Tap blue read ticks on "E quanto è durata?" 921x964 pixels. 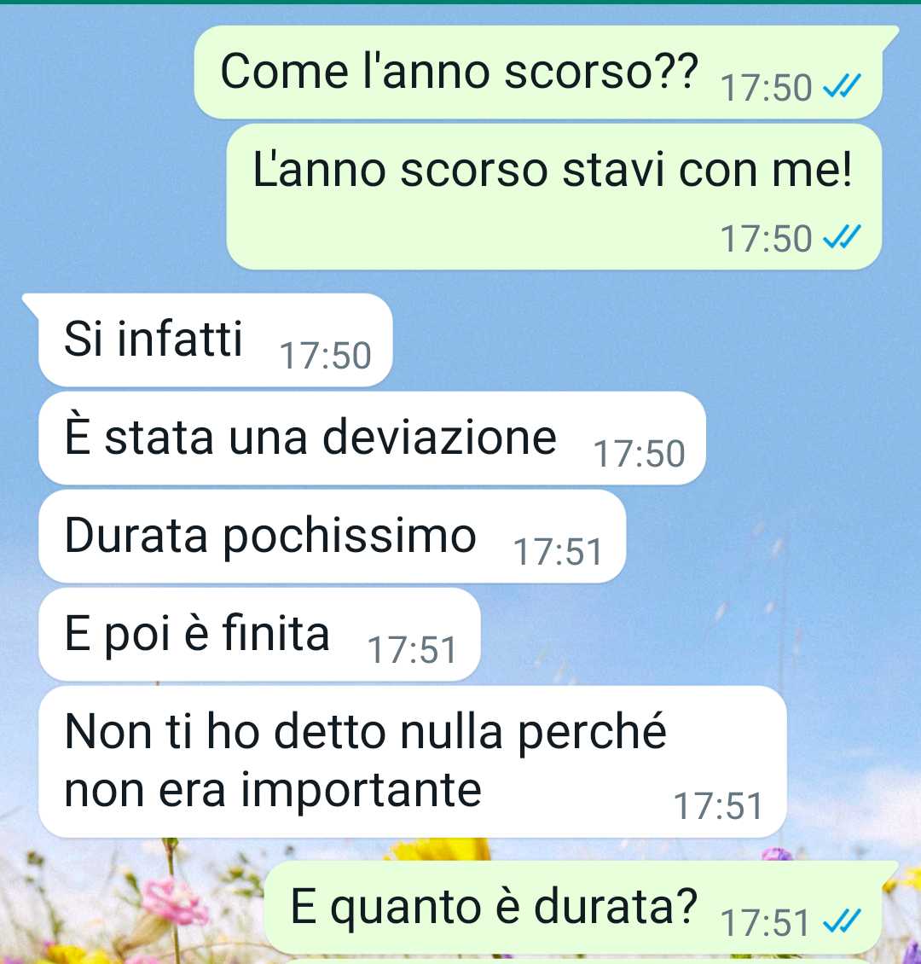843,921
